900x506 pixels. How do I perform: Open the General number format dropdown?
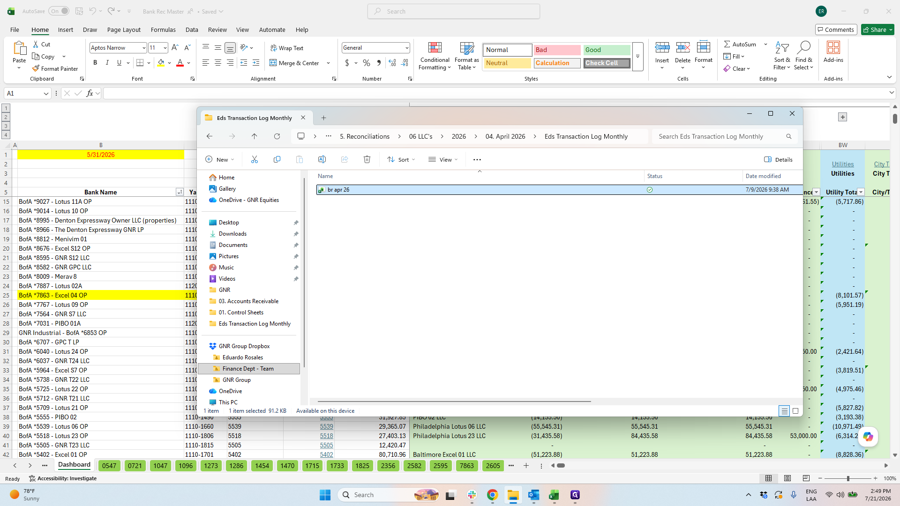tap(406, 48)
